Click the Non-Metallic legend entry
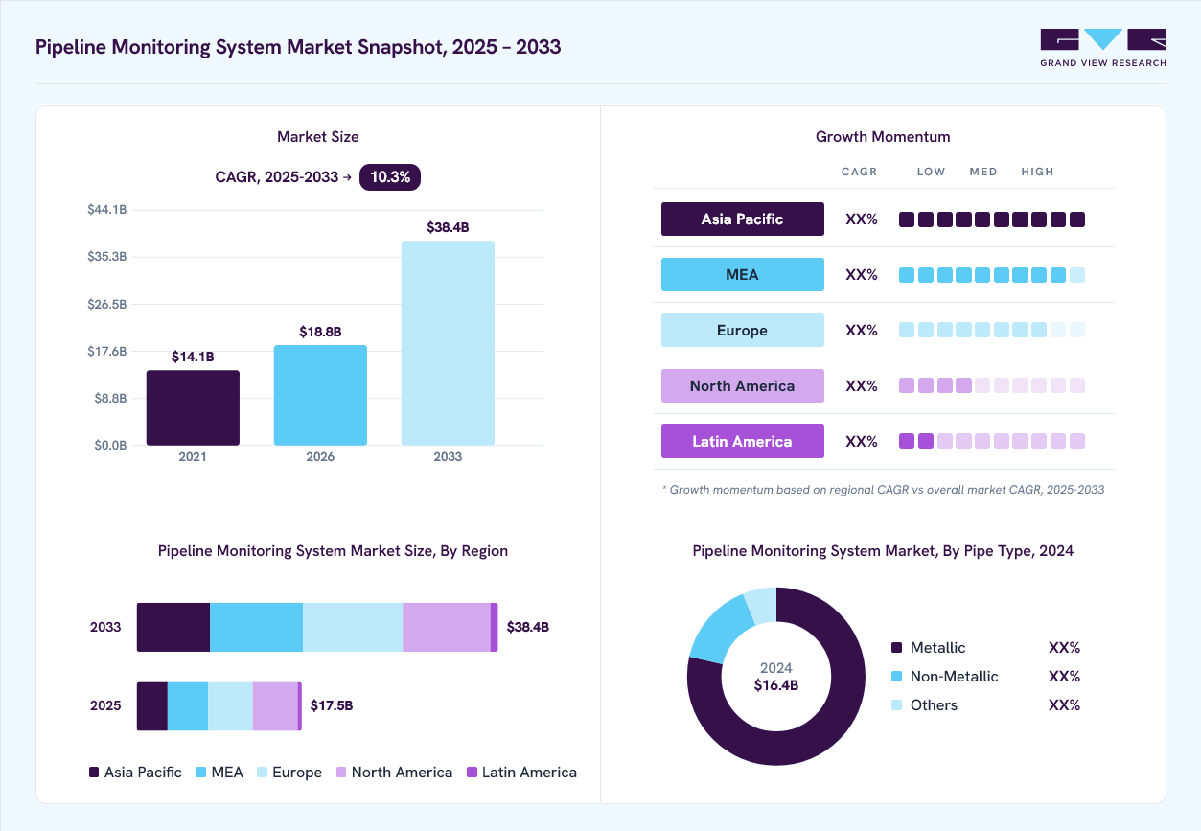Image resolution: width=1201 pixels, height=831 pixels. pyautogui.click(x=945, y=677)
